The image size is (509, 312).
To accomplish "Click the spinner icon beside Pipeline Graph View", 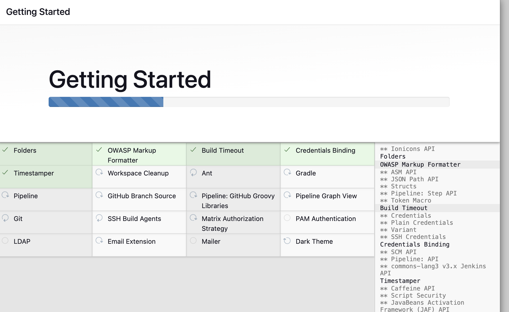I will (x=287, y=195).
